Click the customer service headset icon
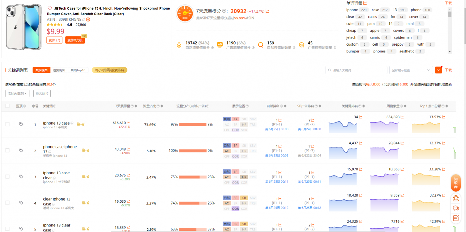The height and width of the screenshot is (232, 466). point(455,198)
